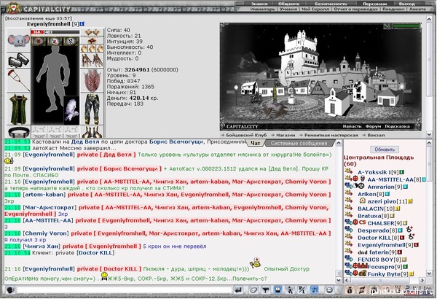Click the crutch weapon slot
The image size is (437, 299).
(x=19, y=81)
